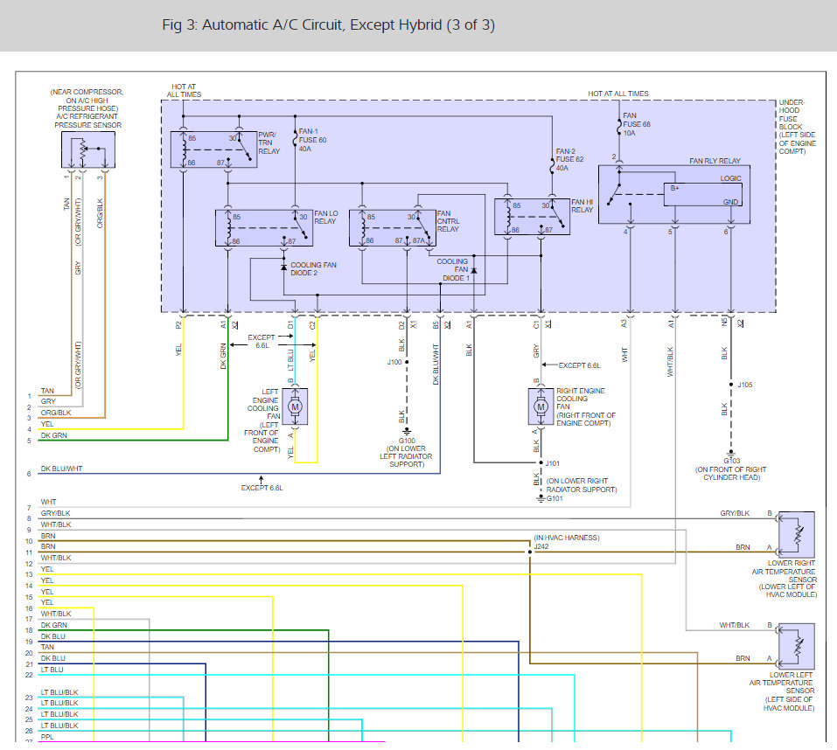837x750 pixels.
Task: Click the cooling fan diode 2 symbol
Action: pos(283,267)
